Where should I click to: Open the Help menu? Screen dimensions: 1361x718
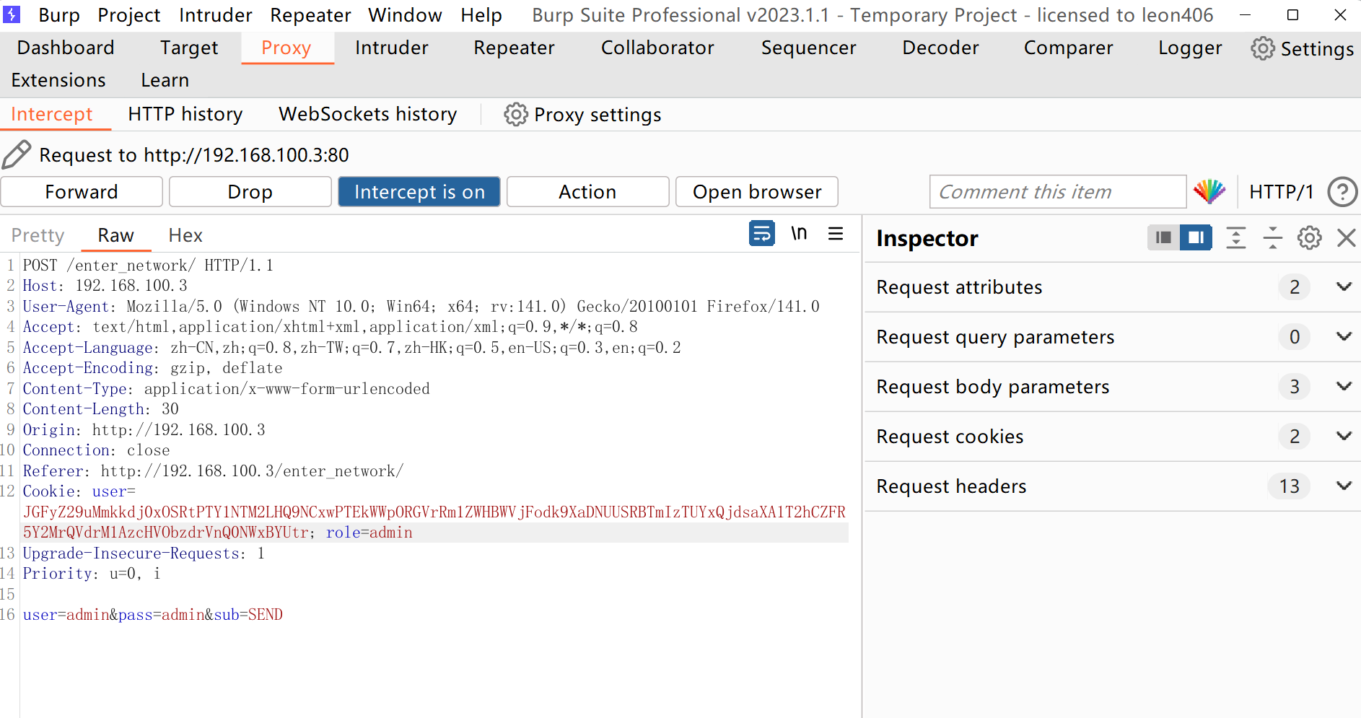tap(481, 15)
